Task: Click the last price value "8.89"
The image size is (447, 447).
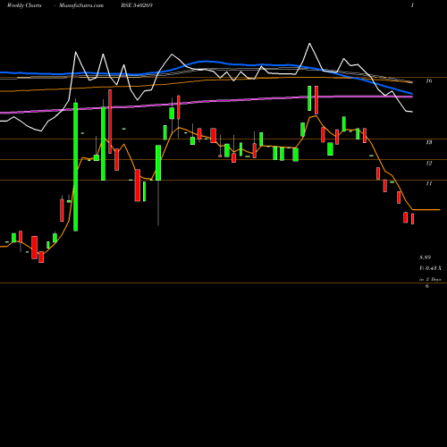Action: (x=426, y=257)
